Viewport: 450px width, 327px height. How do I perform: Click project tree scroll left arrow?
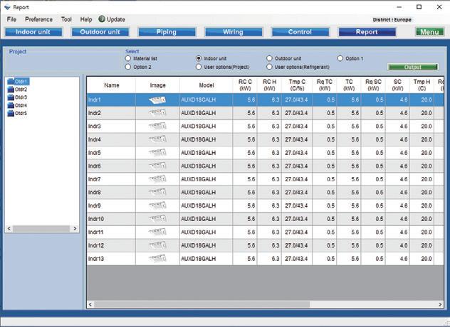tap(9, 228)
